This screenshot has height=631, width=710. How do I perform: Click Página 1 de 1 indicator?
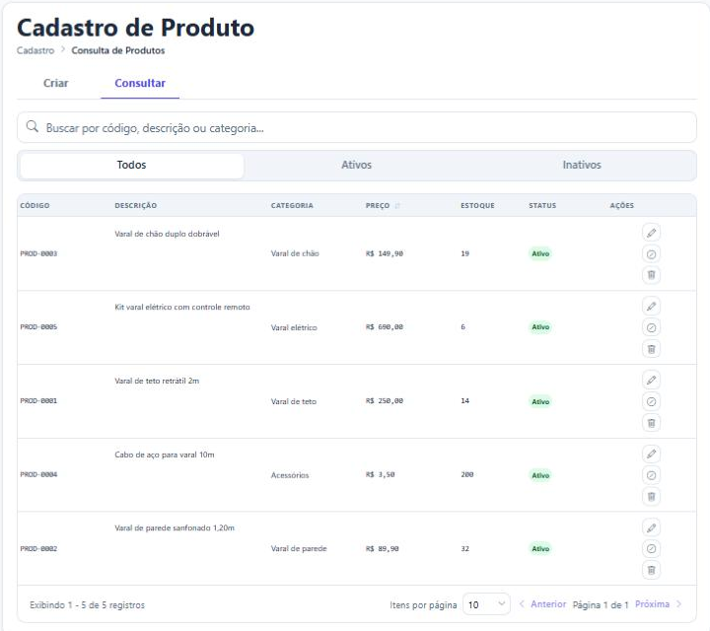[601, 605]
